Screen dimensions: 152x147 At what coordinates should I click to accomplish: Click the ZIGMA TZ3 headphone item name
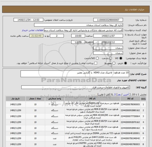(x=92, y=133)
